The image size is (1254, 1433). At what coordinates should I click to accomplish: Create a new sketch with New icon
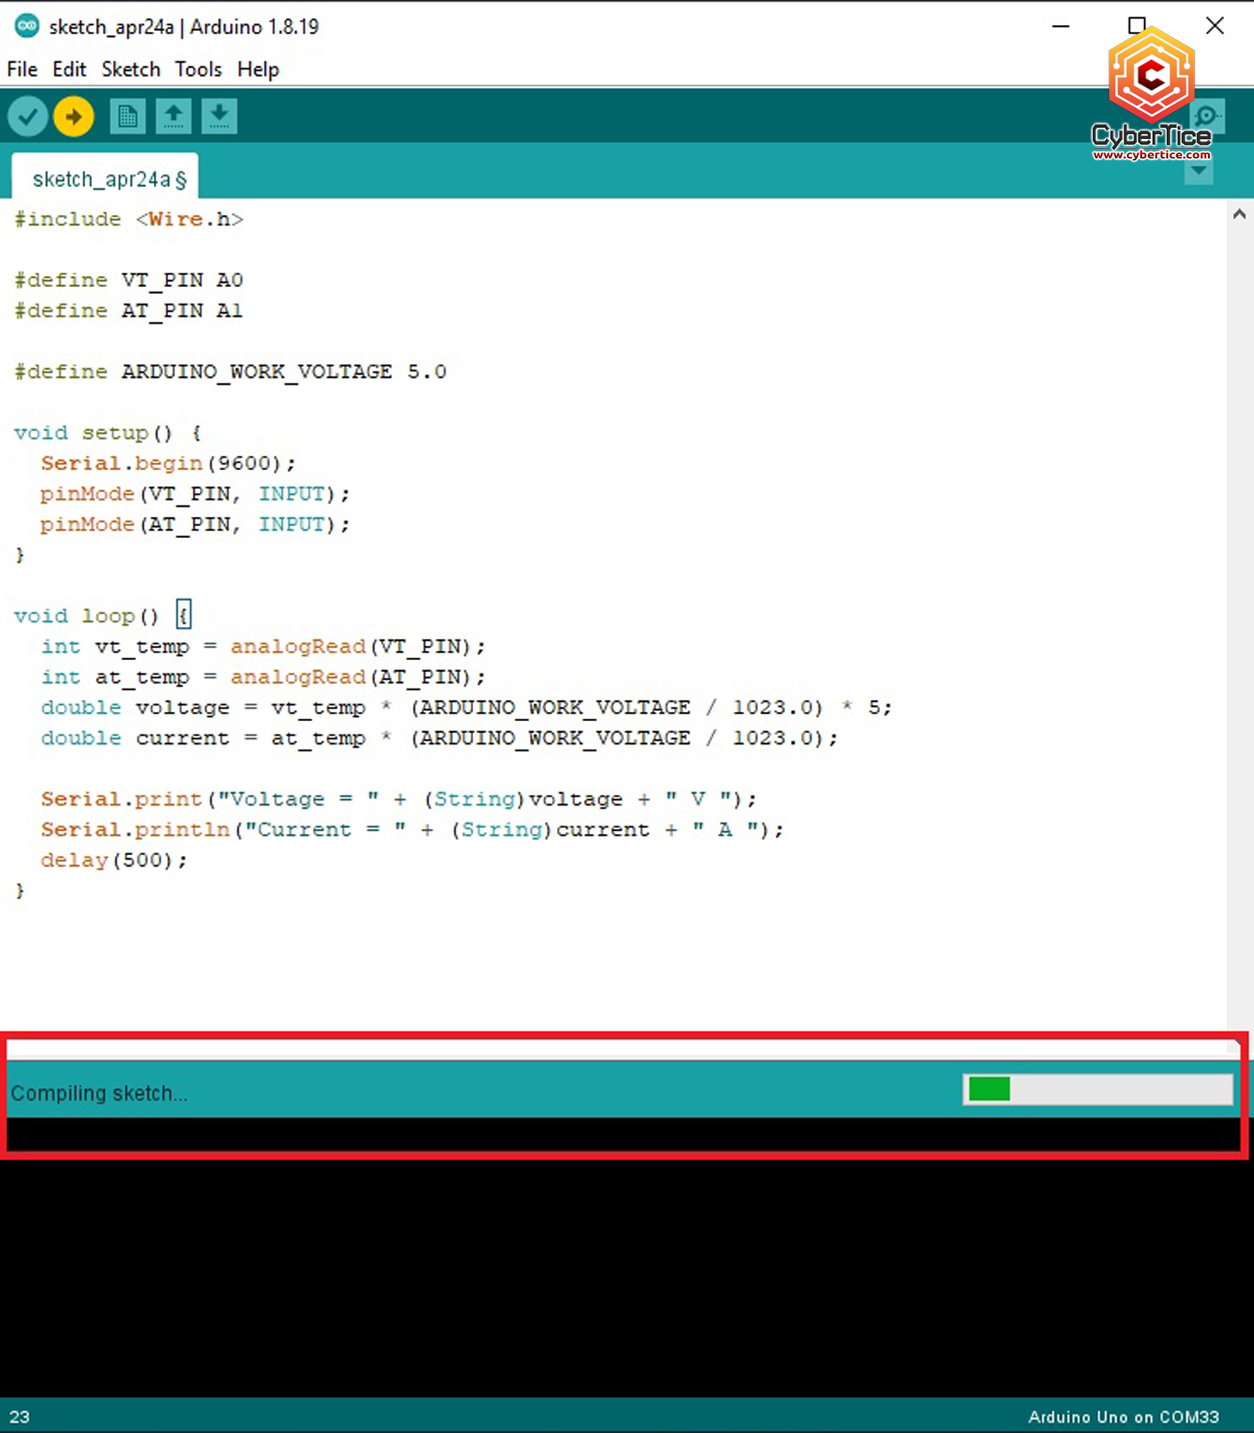127,116
